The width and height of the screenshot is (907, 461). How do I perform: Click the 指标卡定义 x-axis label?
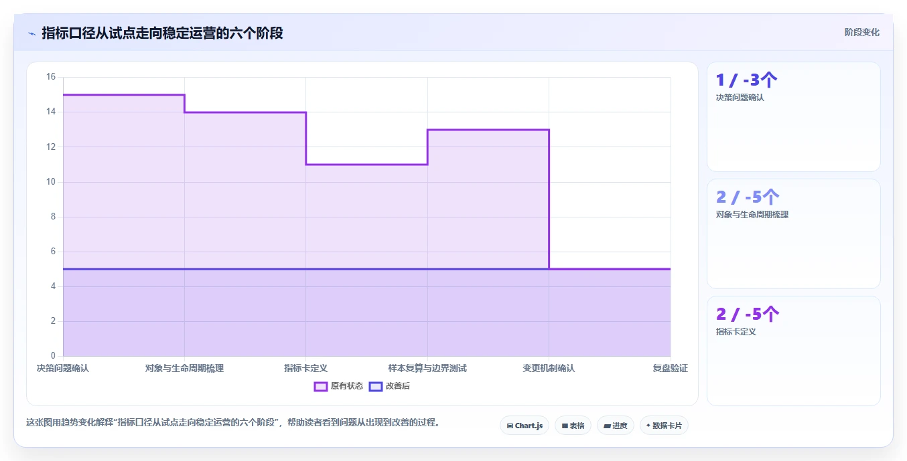click(x=305, y=368)
